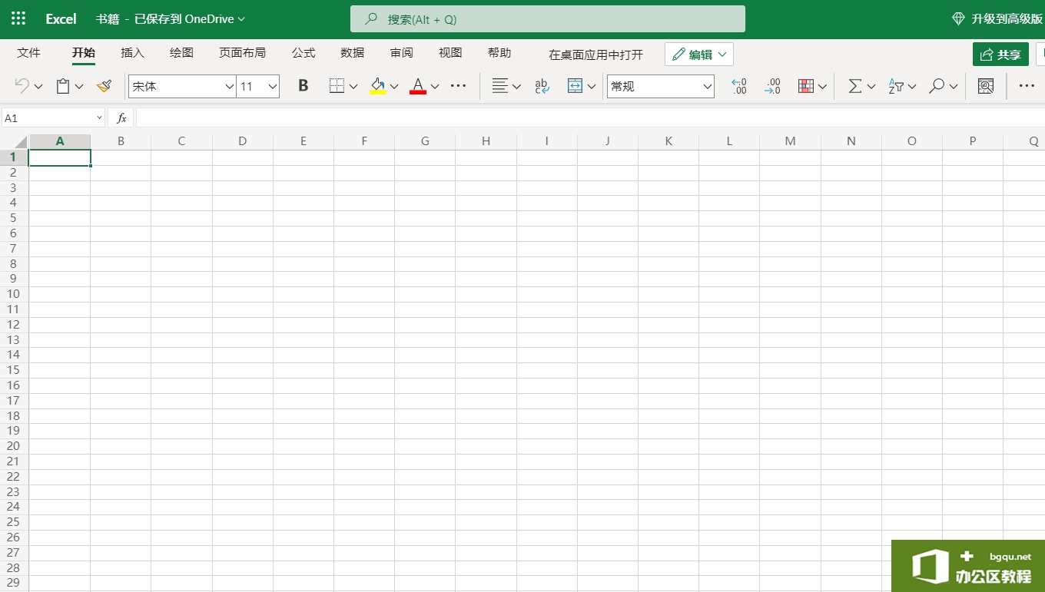Switch to the 视图 tab

click(x=450, y=53)
